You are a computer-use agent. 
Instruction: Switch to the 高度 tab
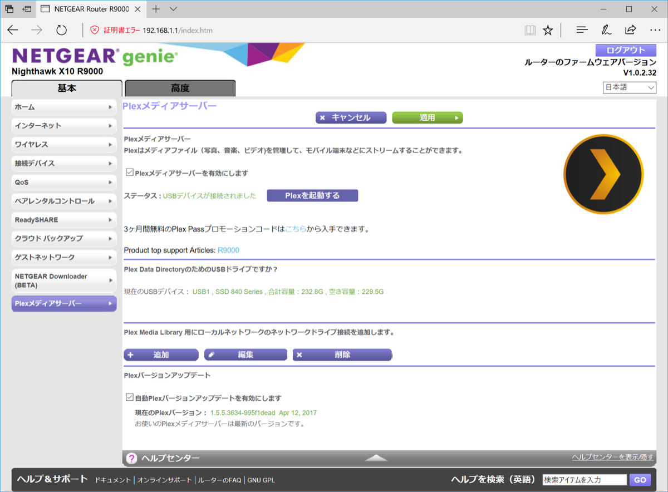coord(180,88)
